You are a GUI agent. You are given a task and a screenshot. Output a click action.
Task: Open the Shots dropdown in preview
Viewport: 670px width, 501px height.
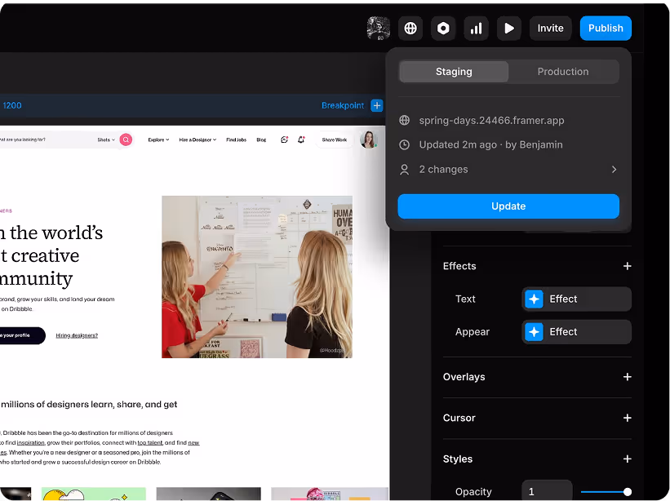coord(106,140)
